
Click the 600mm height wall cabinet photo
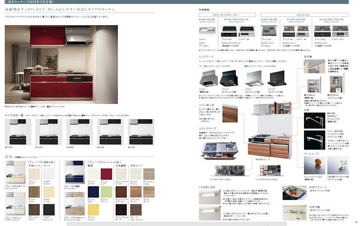pyautogui.click(x=337, y=84)
